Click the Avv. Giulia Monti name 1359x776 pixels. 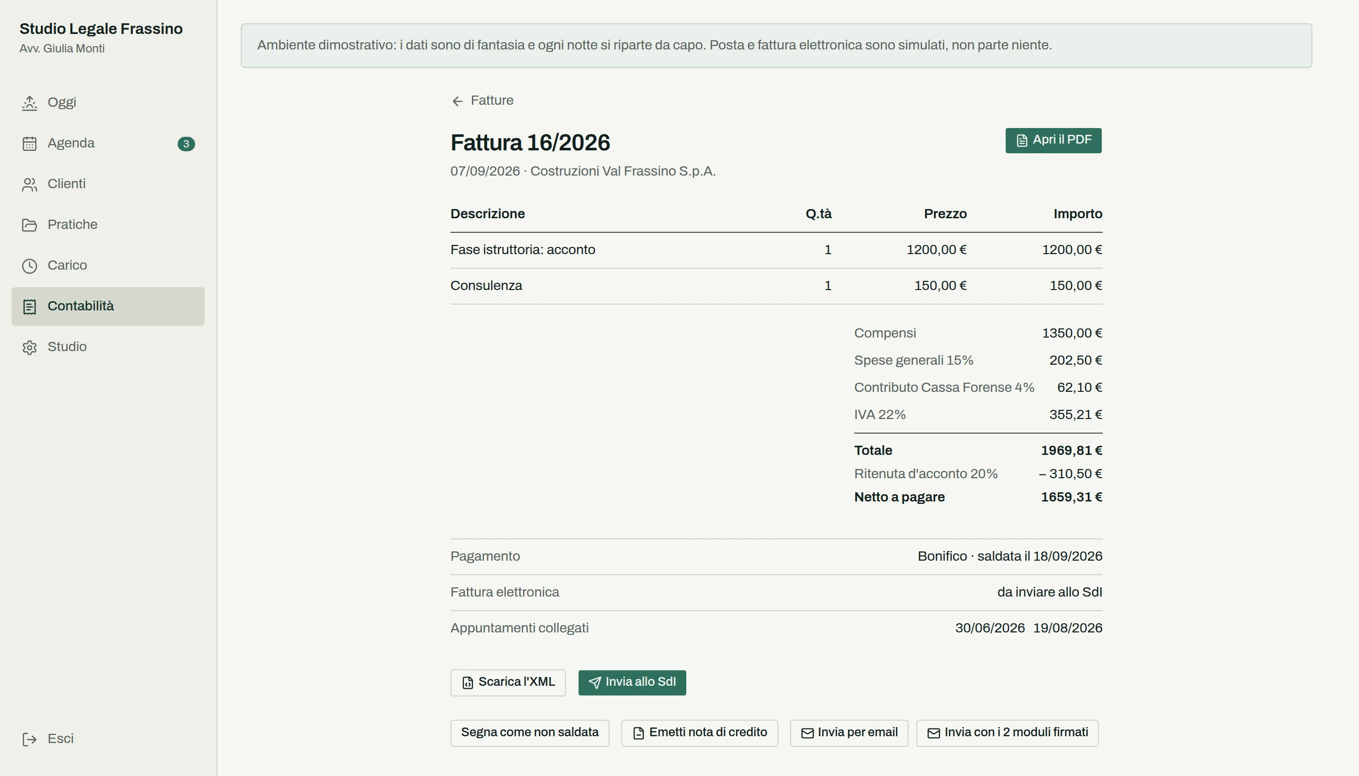(62, 48)
